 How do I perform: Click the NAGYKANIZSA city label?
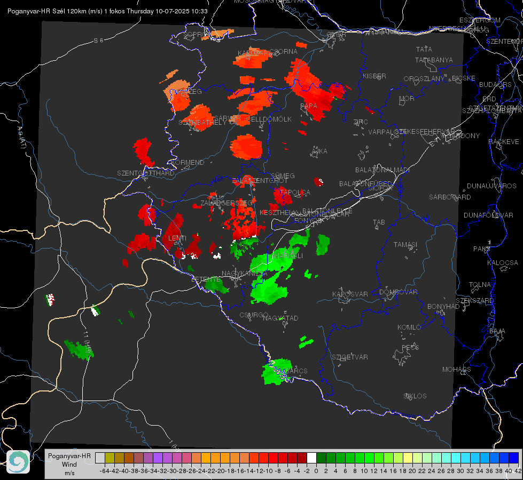click(245, 273)
